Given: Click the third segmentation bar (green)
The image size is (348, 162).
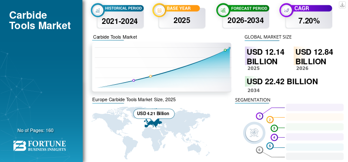Looking at the screenshot, I should pos(315,127).
